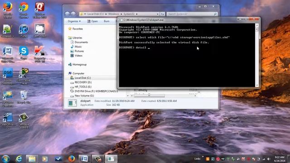Click the diskpart icon in details pane

(72, 103)
